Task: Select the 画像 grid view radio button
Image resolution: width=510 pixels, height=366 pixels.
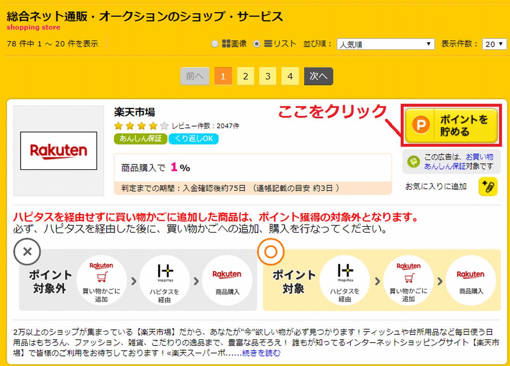Action: click(x=215, y=44)
